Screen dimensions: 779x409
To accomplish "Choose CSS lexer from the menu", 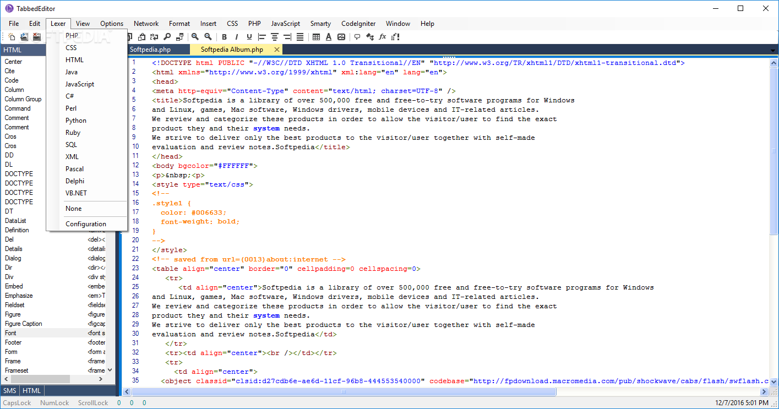I will point(88,48).
